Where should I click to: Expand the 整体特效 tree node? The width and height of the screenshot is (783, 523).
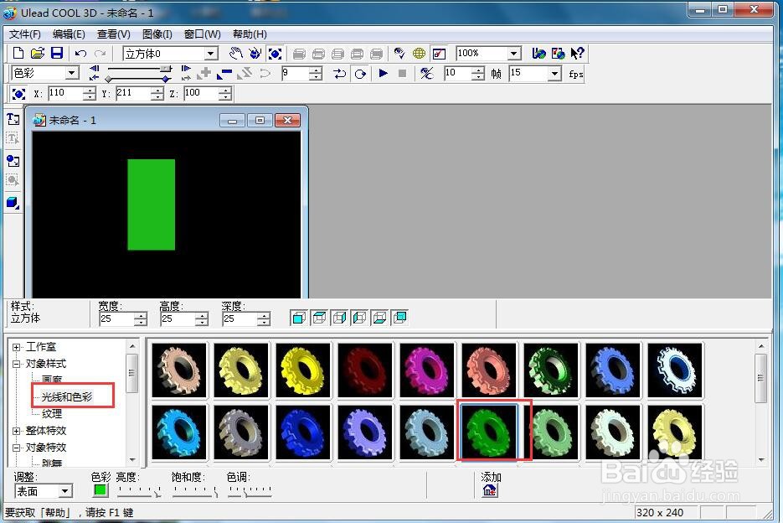17,431
